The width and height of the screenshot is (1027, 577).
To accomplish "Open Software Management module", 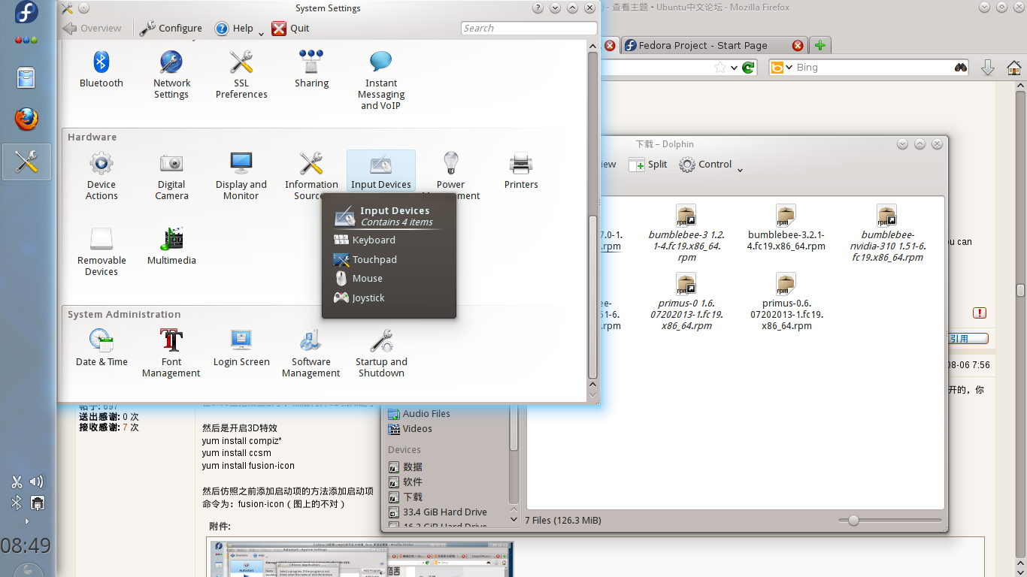I will click(x=311, y=353).
